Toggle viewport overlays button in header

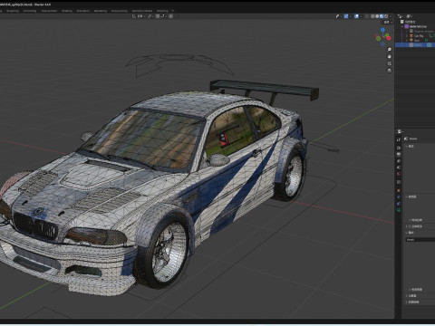pyautogui.click(x=356, y=16)
